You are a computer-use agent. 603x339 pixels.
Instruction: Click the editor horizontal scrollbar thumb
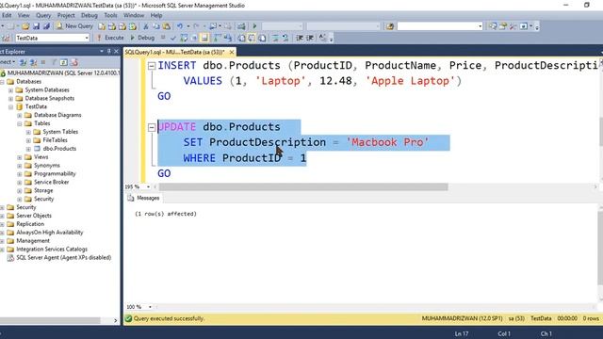(303, 186)
